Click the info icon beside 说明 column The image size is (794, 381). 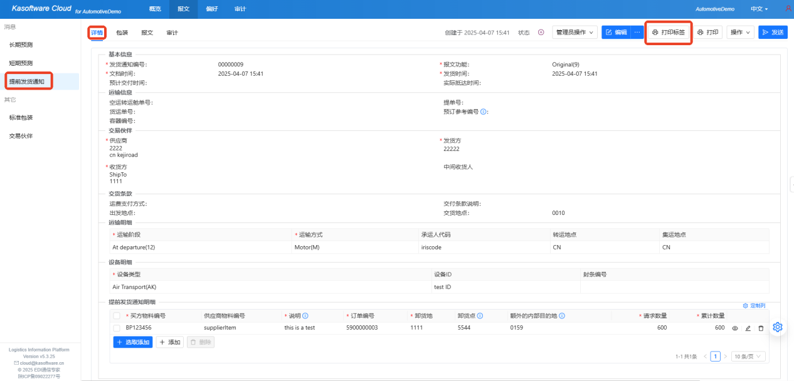coord(305,316)
